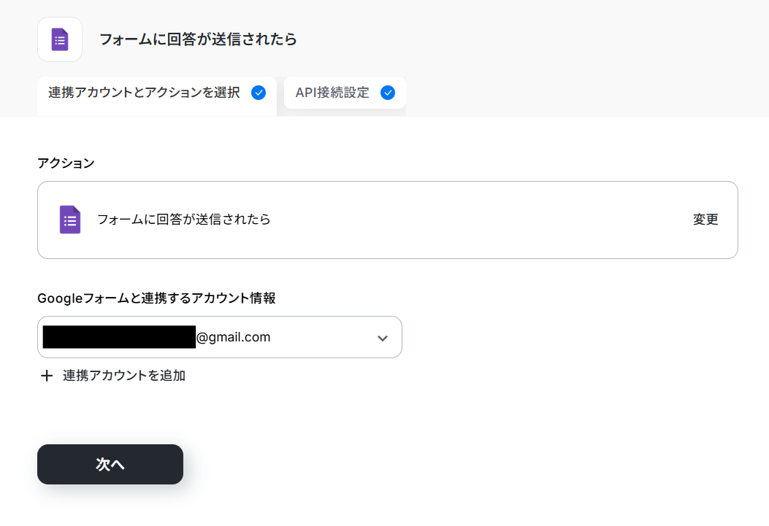
Task: Click the plus icon beside 連携アカウントを追加
Action: (x=47, y=376)
